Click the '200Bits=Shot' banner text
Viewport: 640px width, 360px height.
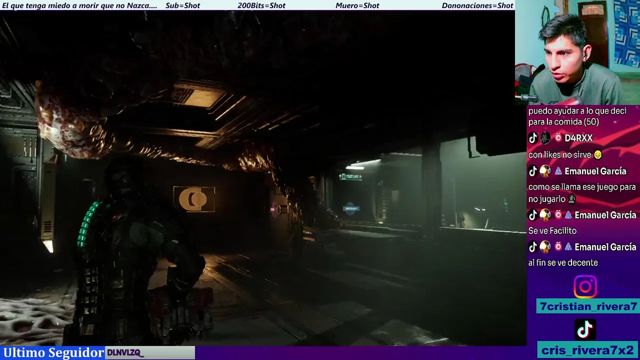261,5
